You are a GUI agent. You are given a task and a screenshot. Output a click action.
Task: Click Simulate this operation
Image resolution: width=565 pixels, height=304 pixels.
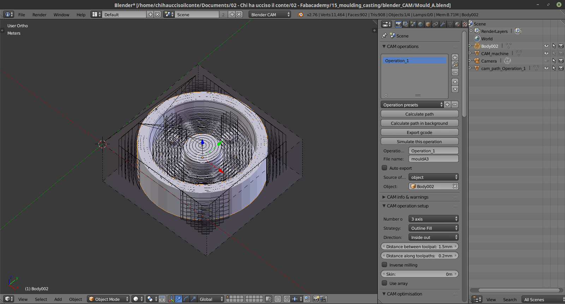tap(420, 141)
